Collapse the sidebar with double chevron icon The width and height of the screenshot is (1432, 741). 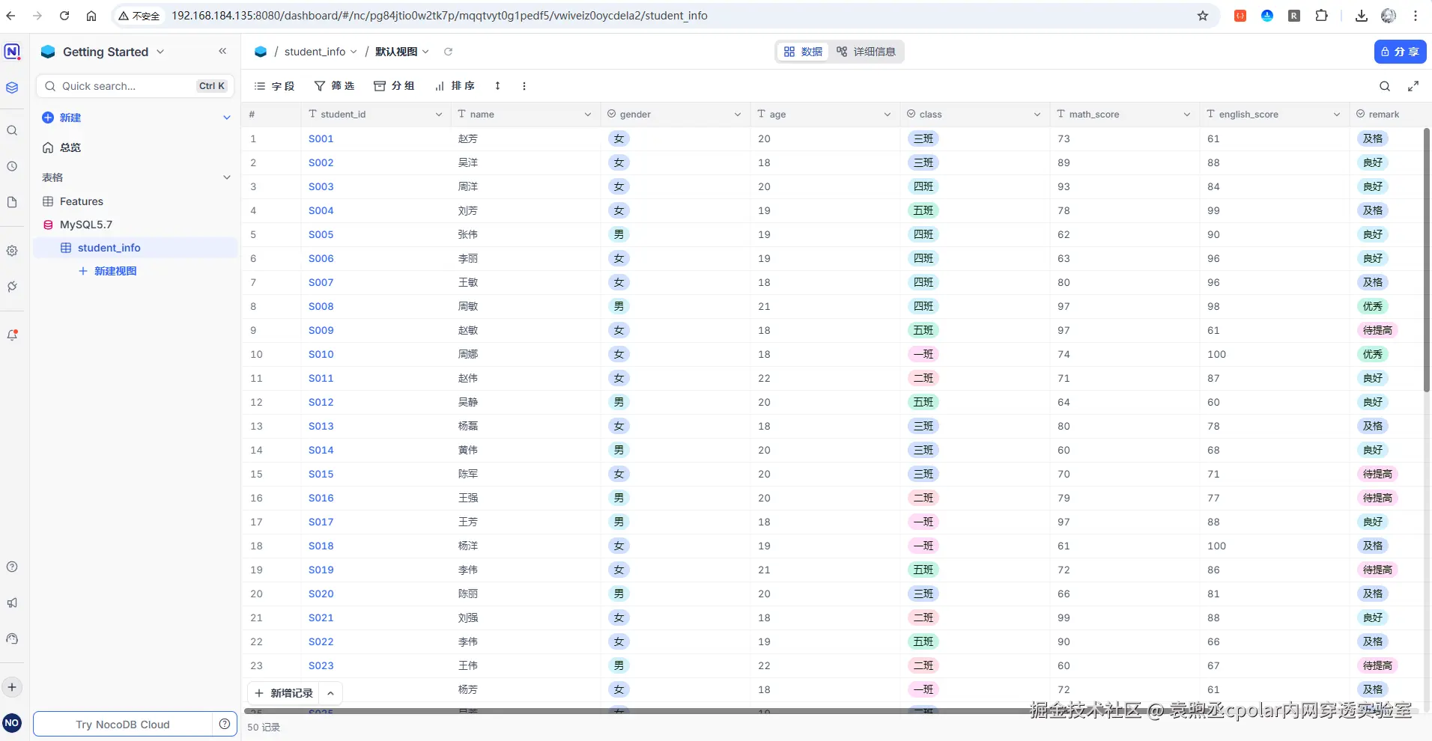pos(222,51)
